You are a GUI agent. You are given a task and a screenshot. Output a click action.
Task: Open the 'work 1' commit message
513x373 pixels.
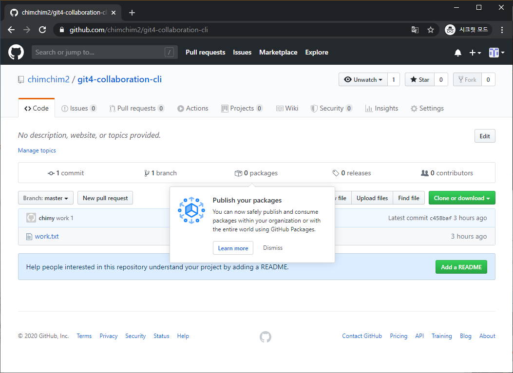point(65,218)
